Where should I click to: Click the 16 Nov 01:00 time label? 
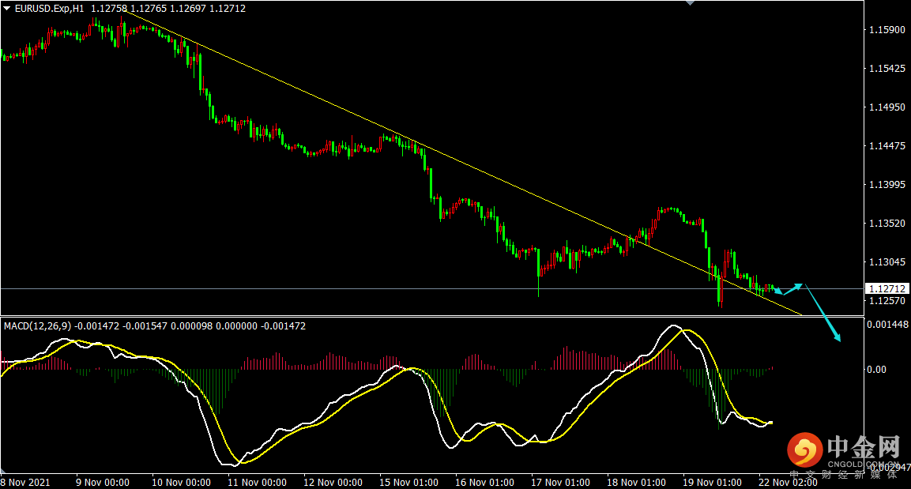(x=484, y=483)
